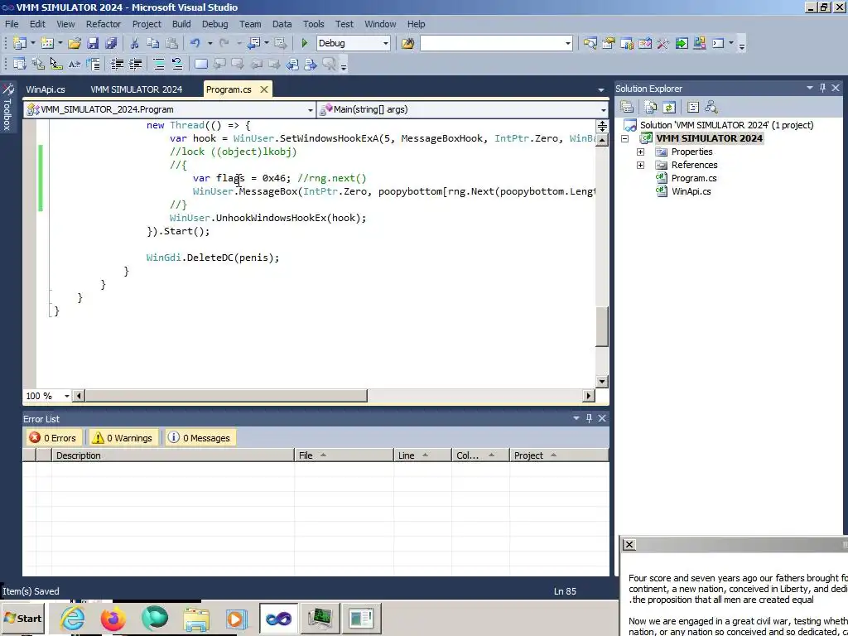Sort Error List by Description column
Screen dimensions: 848x636
[x=172, y=455]
